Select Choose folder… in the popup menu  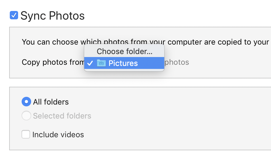tap(124, 51)
